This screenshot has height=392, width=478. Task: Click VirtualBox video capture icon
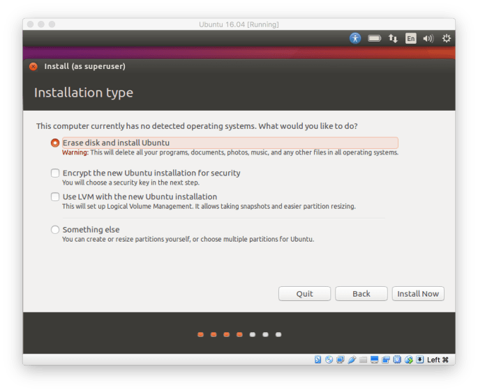pos(386,360)
